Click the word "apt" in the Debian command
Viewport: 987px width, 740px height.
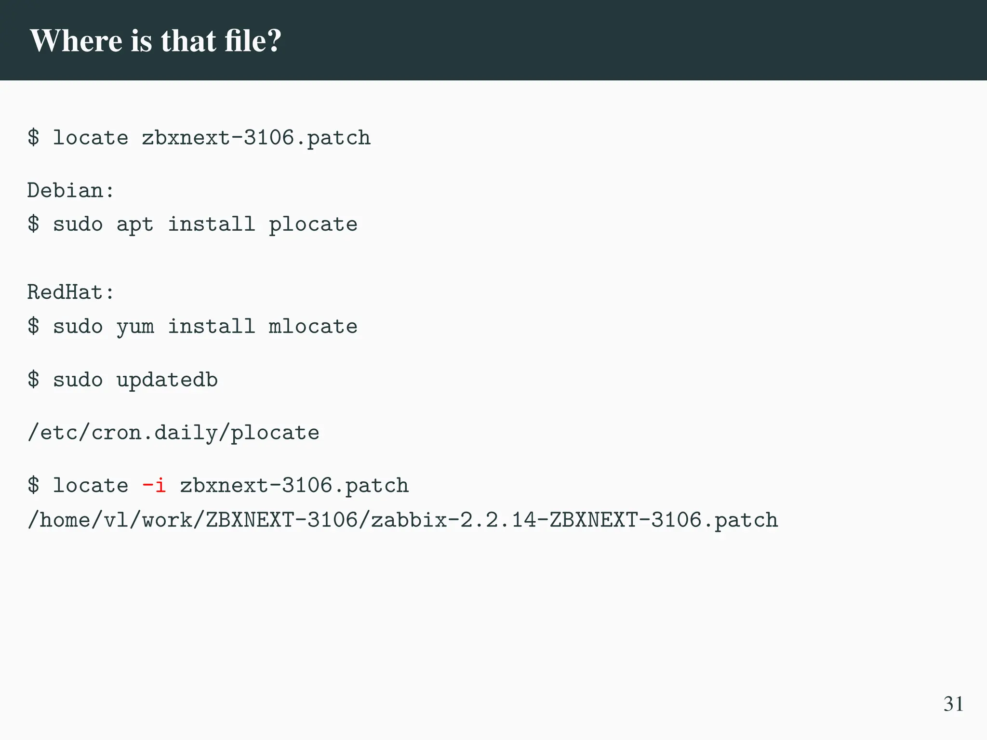134,225
